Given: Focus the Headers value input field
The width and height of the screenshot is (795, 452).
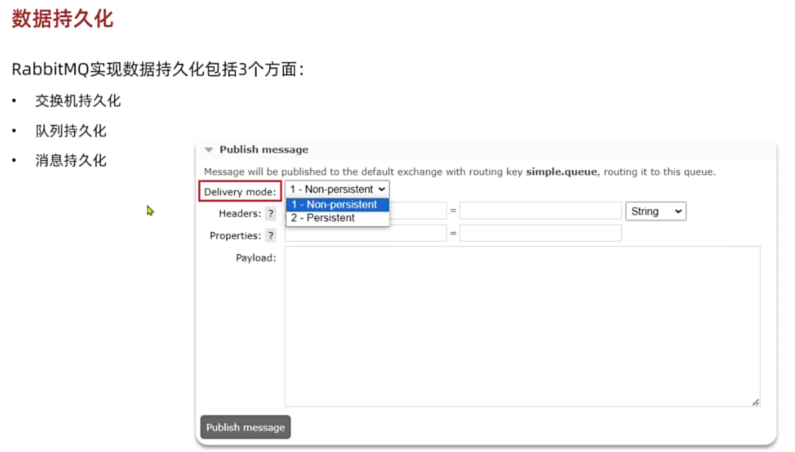Looking at the screenshot, I should point(540,211).
